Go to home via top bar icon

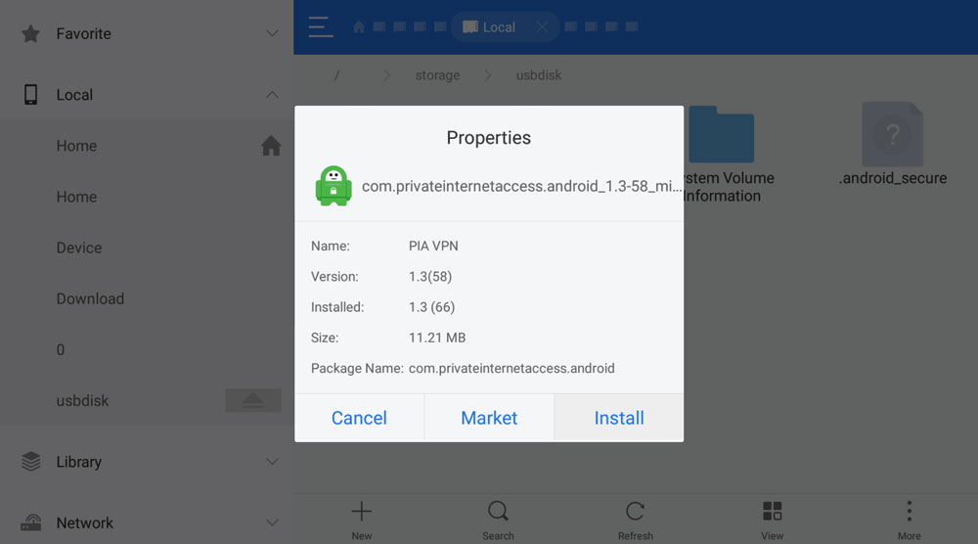(359, 26)
